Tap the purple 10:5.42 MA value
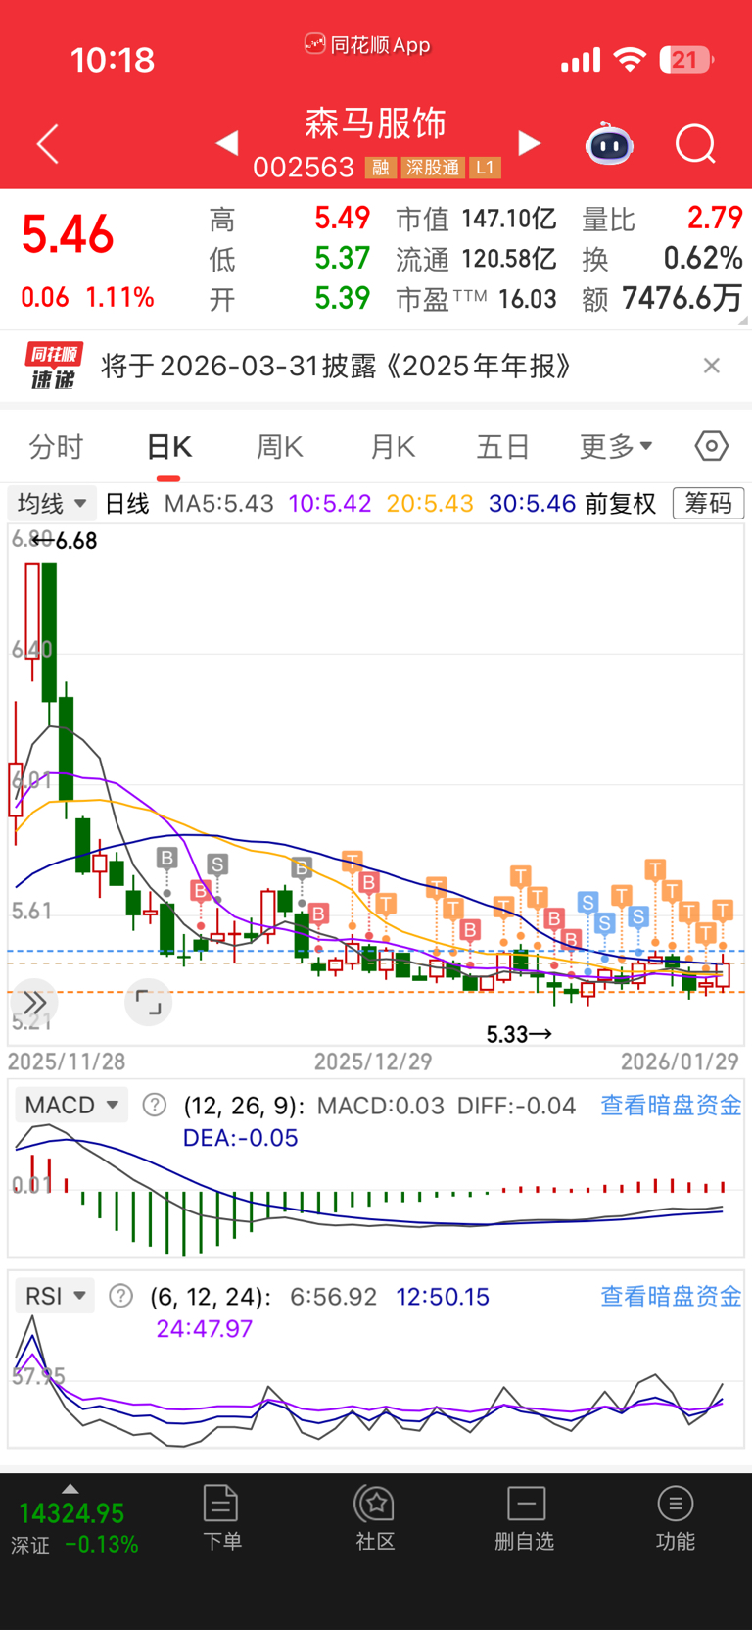This screenshot has height=1630, width=752. [x=330, y=504]
